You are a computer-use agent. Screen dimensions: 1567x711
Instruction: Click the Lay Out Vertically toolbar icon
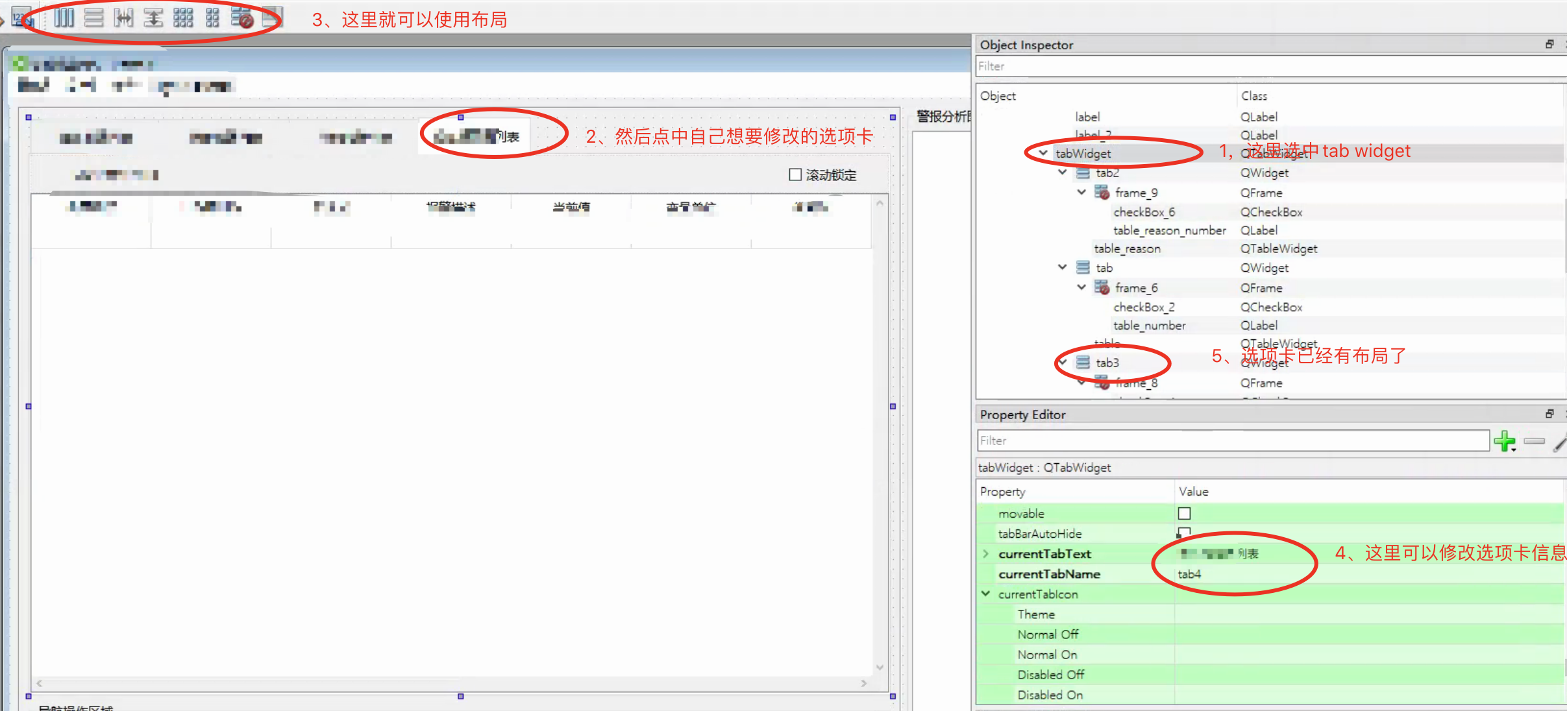coord(93,18)
